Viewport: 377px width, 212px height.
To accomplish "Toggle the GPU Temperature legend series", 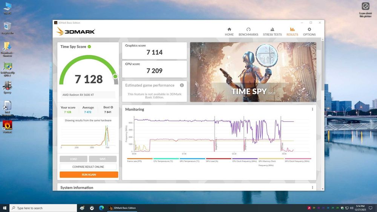I will pos(192,160).
